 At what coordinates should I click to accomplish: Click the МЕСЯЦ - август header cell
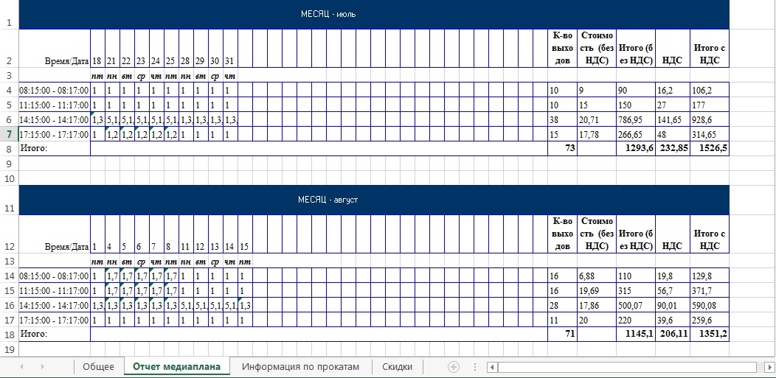(374, 200)
